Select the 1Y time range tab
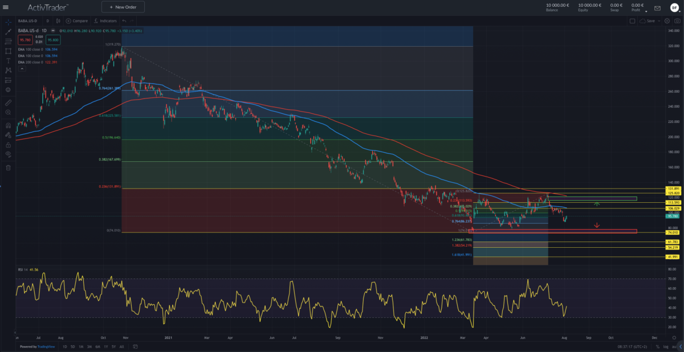The image size is (684, 352). click(x=106, y=346)
